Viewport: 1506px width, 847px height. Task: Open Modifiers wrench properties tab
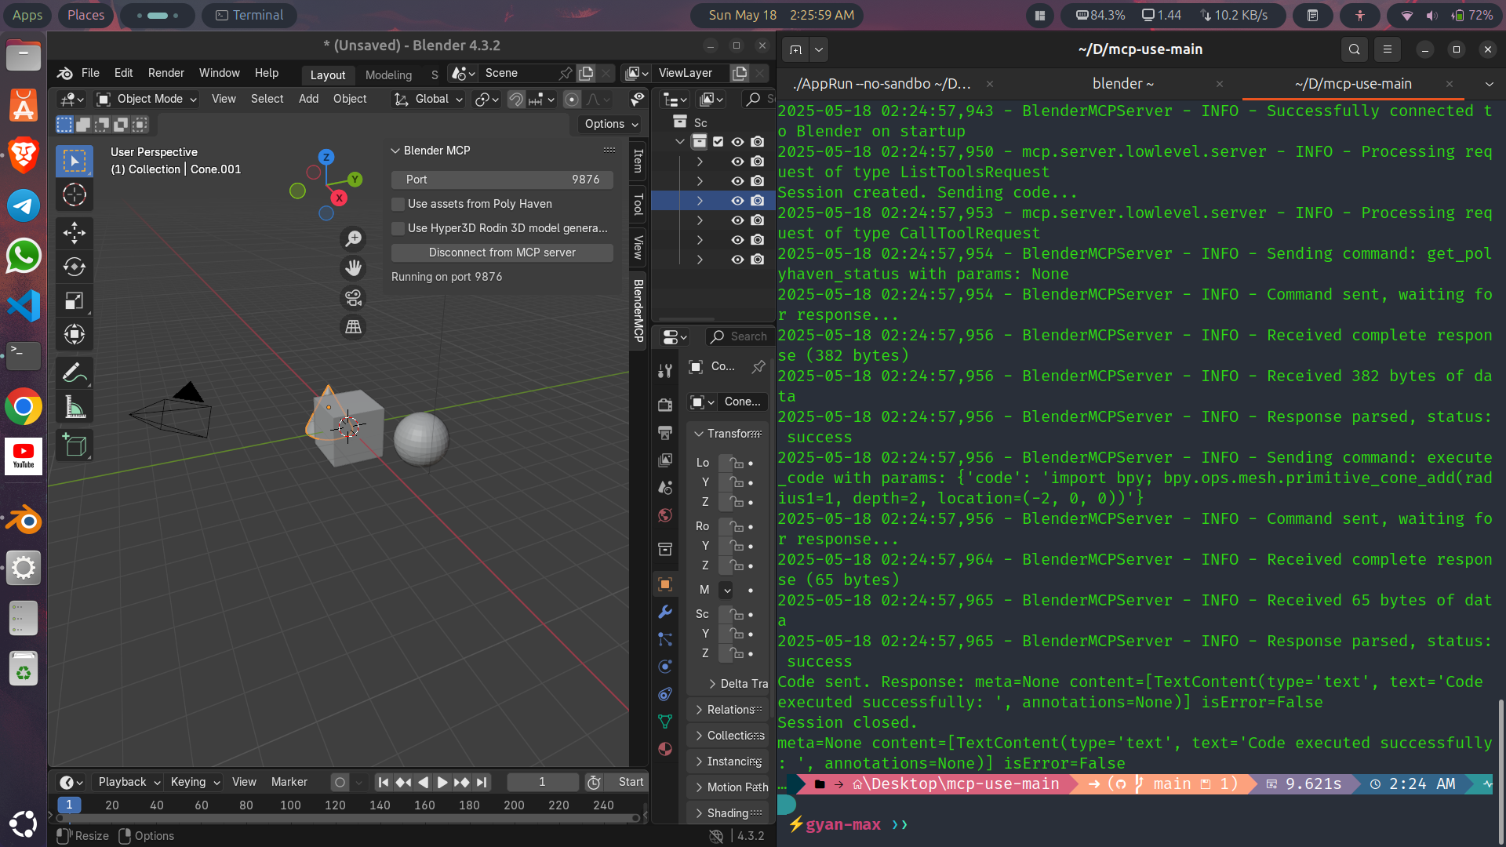coord(665,612)
